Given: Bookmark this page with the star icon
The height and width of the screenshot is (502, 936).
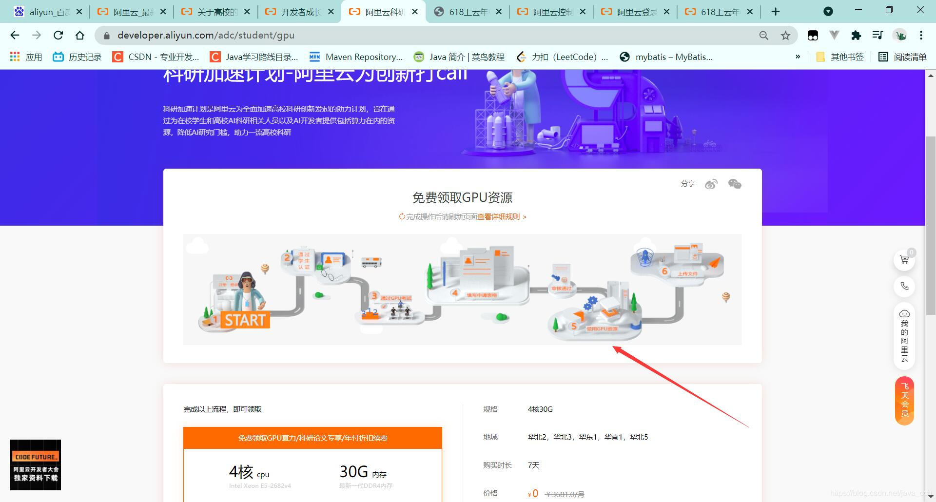Looking at the screenshot, I should coord(785,35).
